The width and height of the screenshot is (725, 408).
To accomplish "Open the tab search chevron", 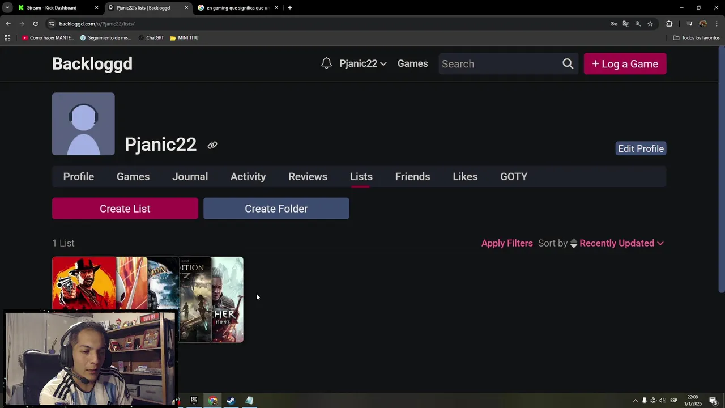I will coord(7,8).
